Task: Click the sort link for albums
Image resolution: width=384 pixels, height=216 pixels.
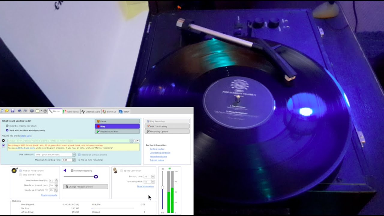Action: (28, 136)
